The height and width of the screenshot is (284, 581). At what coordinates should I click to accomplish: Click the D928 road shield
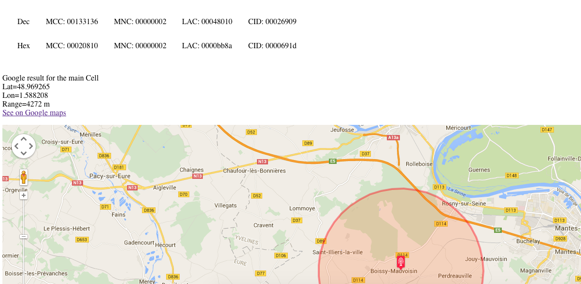tap(560, 239)
